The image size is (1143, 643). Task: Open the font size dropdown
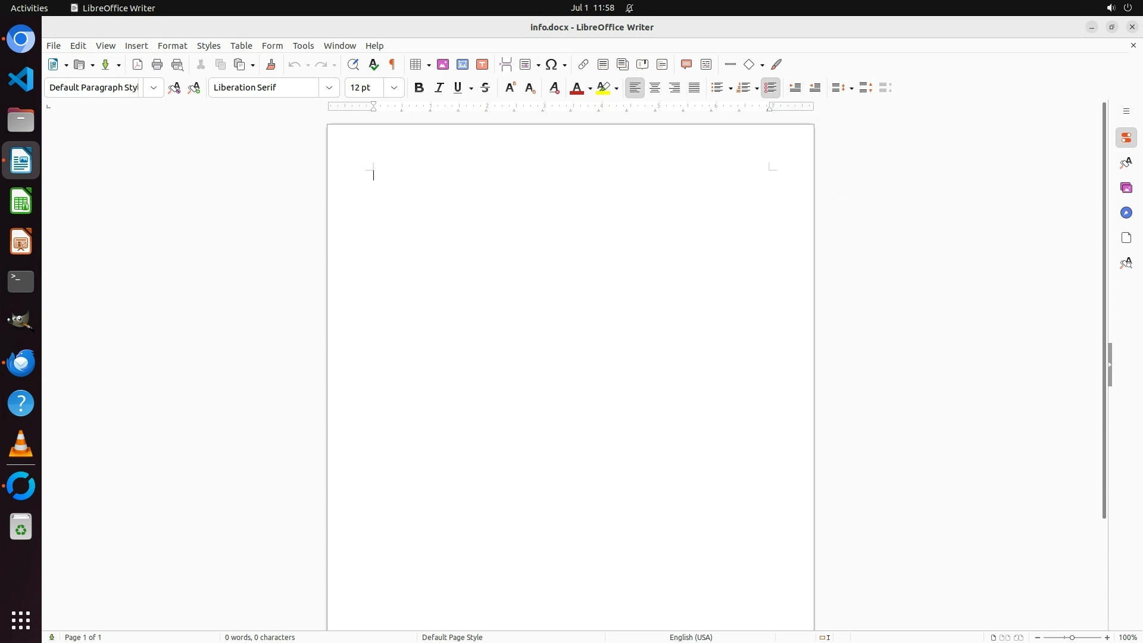394,88
